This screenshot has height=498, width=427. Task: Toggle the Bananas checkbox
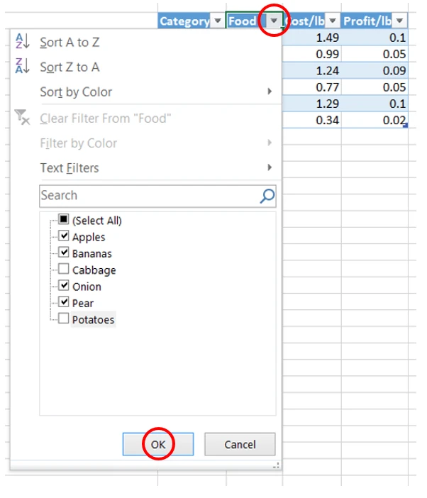[x=64, y=253]
